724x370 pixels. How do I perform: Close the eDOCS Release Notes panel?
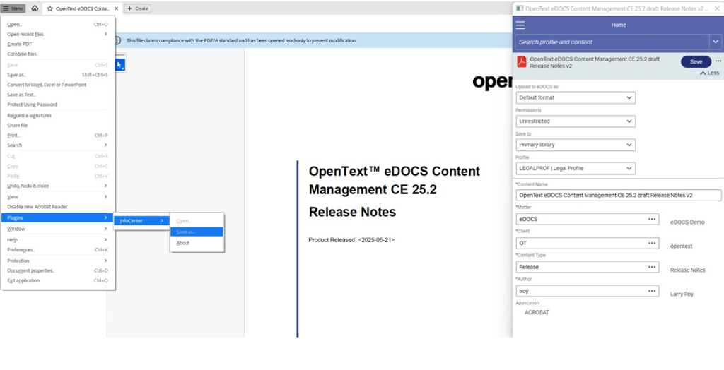[x=717, y=8]
